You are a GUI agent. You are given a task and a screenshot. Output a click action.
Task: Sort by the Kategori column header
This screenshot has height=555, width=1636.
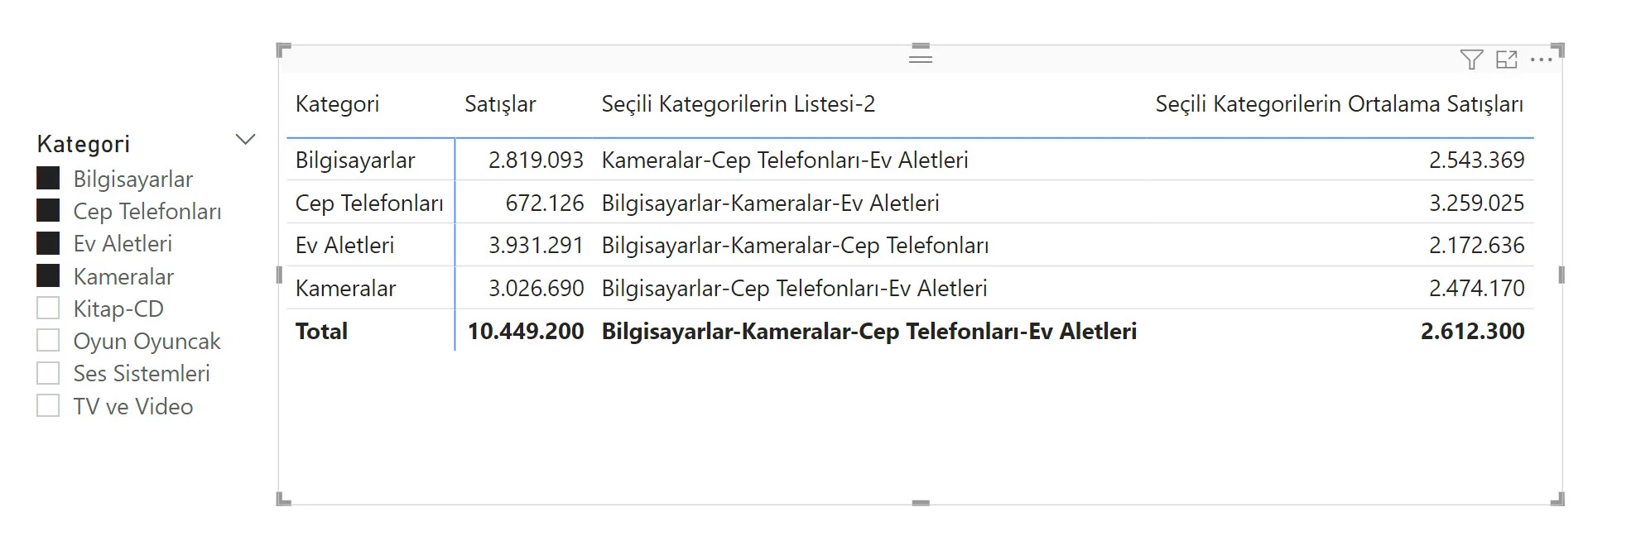[337, 104]
